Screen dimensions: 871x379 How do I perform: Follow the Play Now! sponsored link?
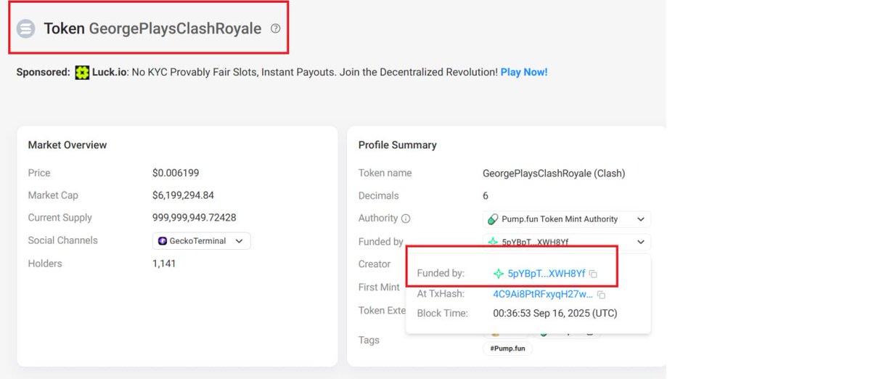point(524,73)
